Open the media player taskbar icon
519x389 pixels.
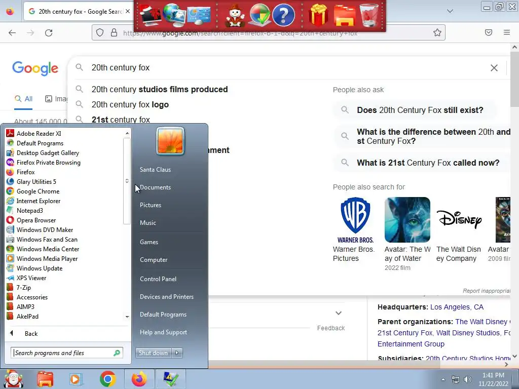click(x=76, y=379)
